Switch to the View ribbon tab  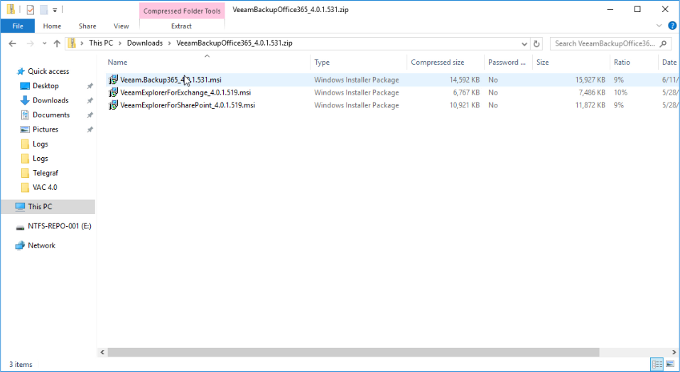tap(121, 26)
